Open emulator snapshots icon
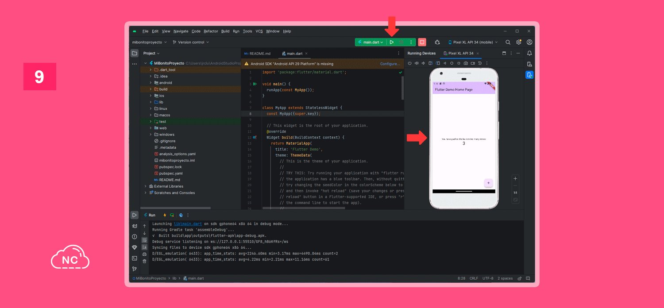This screenshot has height=308, width=664. [480, 63]
